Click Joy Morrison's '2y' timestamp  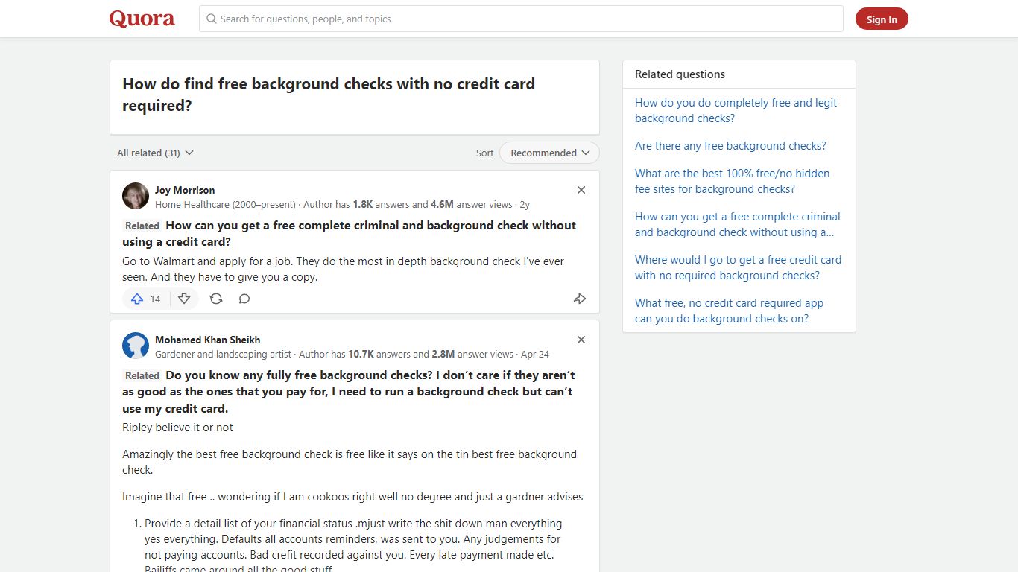pos(525,204)
